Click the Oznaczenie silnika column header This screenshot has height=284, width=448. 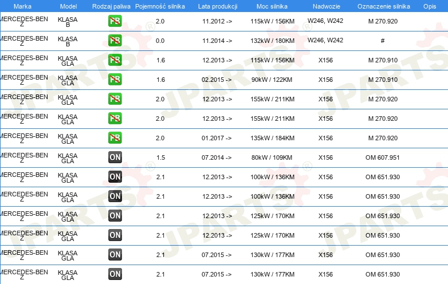(384, 6)
